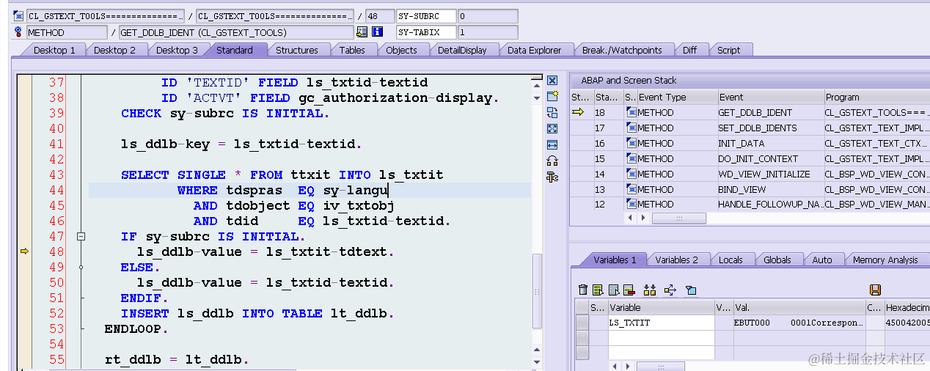
Task: Click the bottom tool settings icon beside stack panel
Action: [552, 177]
